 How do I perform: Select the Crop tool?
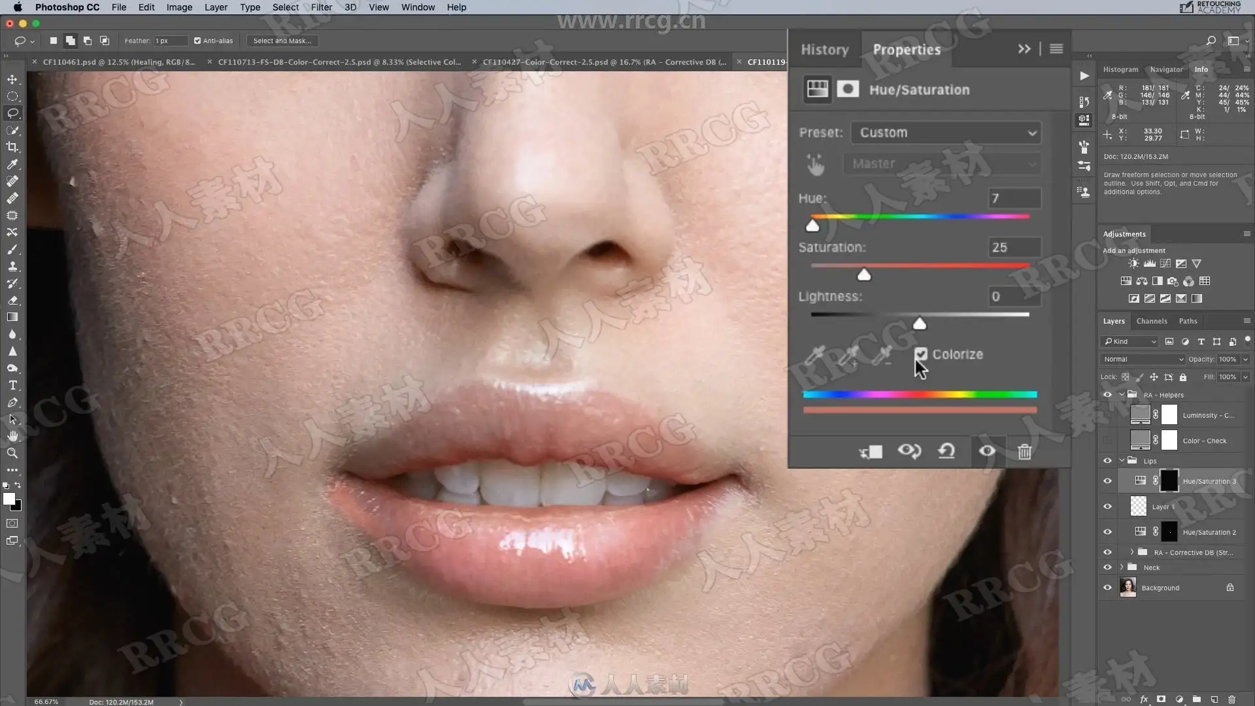pos(12,147)
